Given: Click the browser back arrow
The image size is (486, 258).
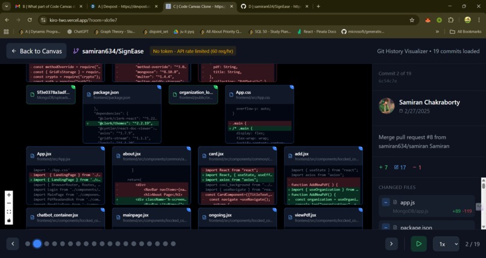Looking at the screenshot, I should pyautogui.click(x=7, y=20).
